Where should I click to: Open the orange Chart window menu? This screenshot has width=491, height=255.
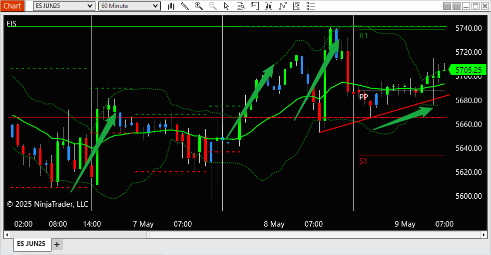pyautogui.click(x=12, y=6)
